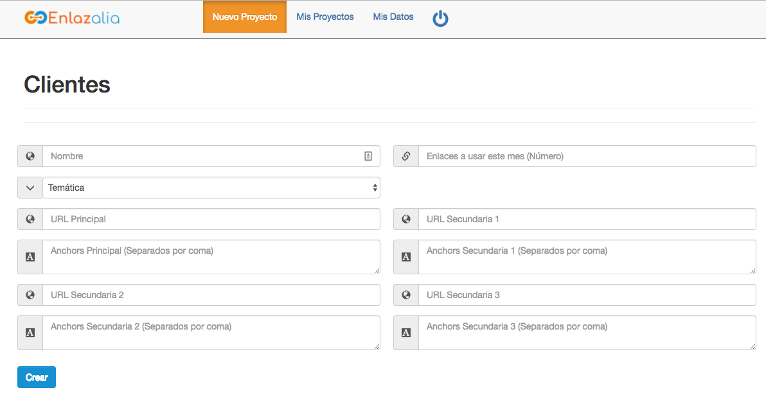Click the Anchors Secundaria 1 resize handle
Screen dimensions: 766x397
pyautogui.click(x=753, y=270)
